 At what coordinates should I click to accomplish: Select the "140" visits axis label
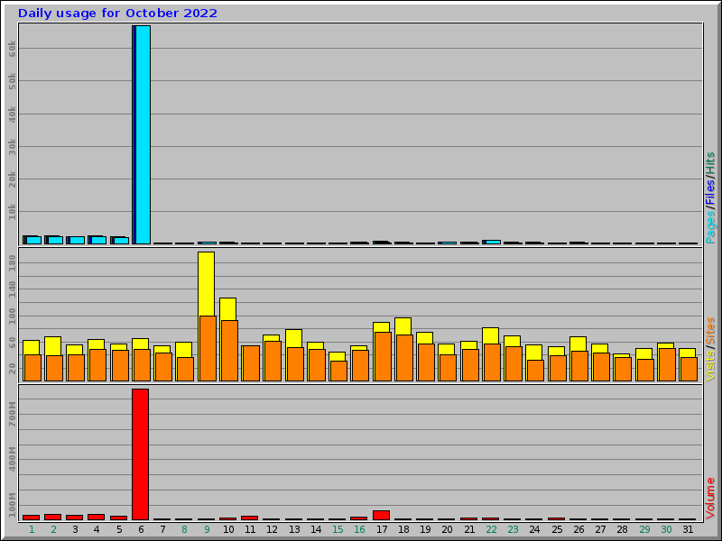tap(12, 289)
